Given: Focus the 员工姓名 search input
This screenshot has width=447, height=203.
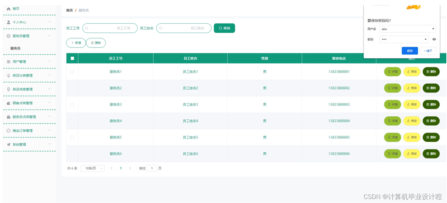Looking at the screenshot, I should click(184, 28).
